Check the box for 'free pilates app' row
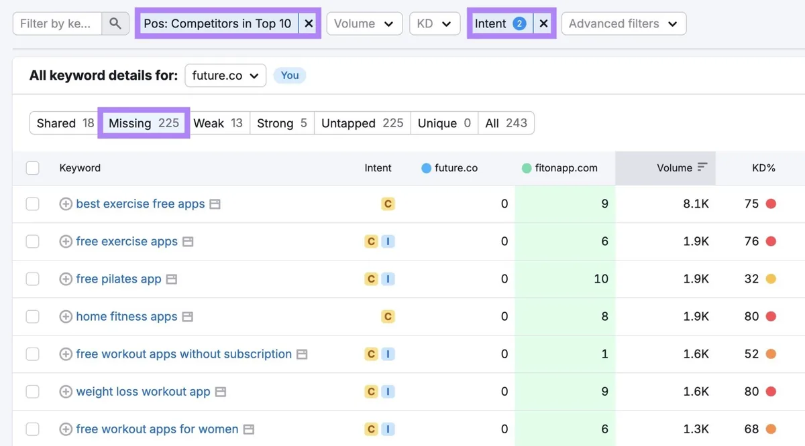805x446 pixels. [32, 279]
